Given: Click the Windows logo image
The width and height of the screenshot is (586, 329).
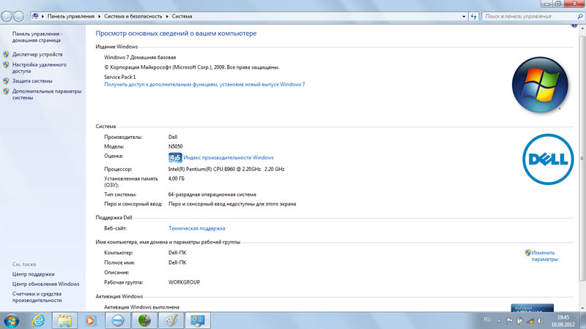Looking at the screenshot, I should click(540, 85).
